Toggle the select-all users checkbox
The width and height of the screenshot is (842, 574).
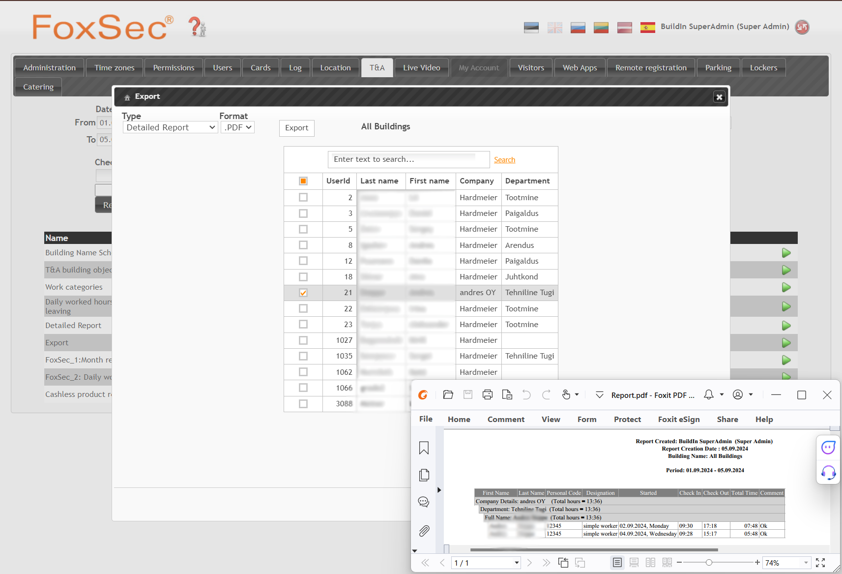[x=303, y=181]
